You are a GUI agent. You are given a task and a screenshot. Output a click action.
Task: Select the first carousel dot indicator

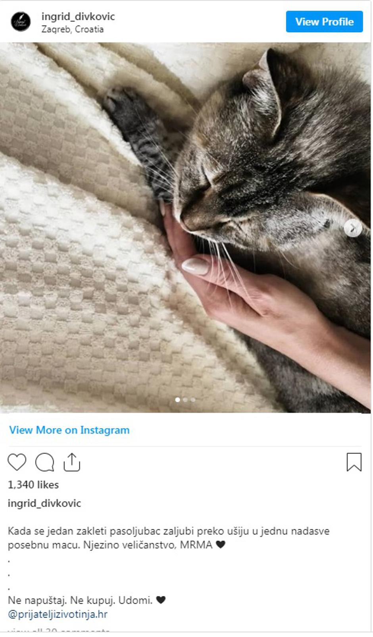click(177, 400)
